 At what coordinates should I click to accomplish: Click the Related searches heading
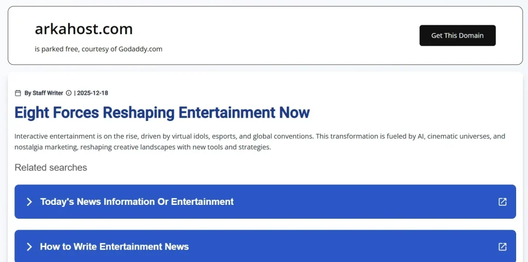pyautogui.click(x=51, y=167)
